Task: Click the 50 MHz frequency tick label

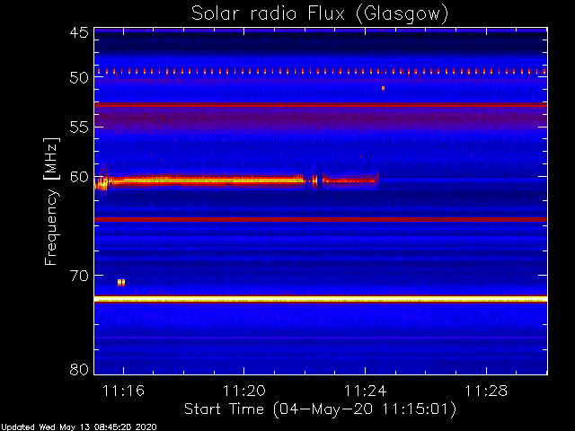Action: [x=79, y=77]
